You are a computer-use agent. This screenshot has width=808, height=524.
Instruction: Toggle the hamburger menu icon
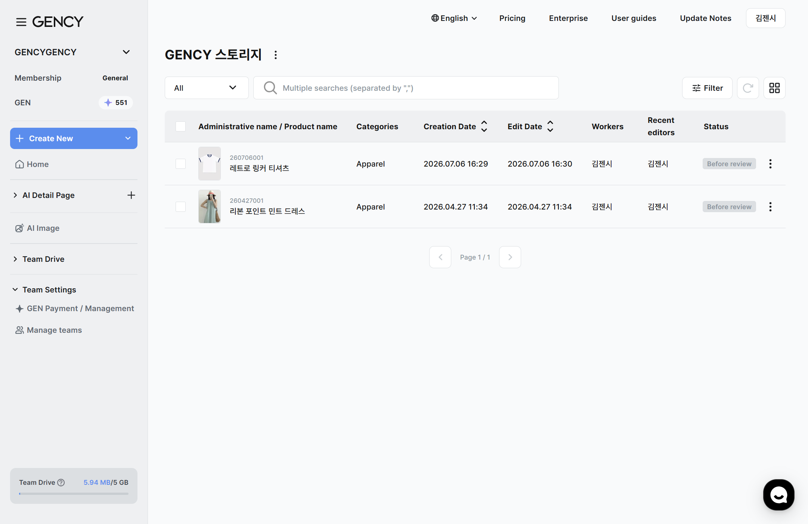pyautogui.click(x=21, y=22)
